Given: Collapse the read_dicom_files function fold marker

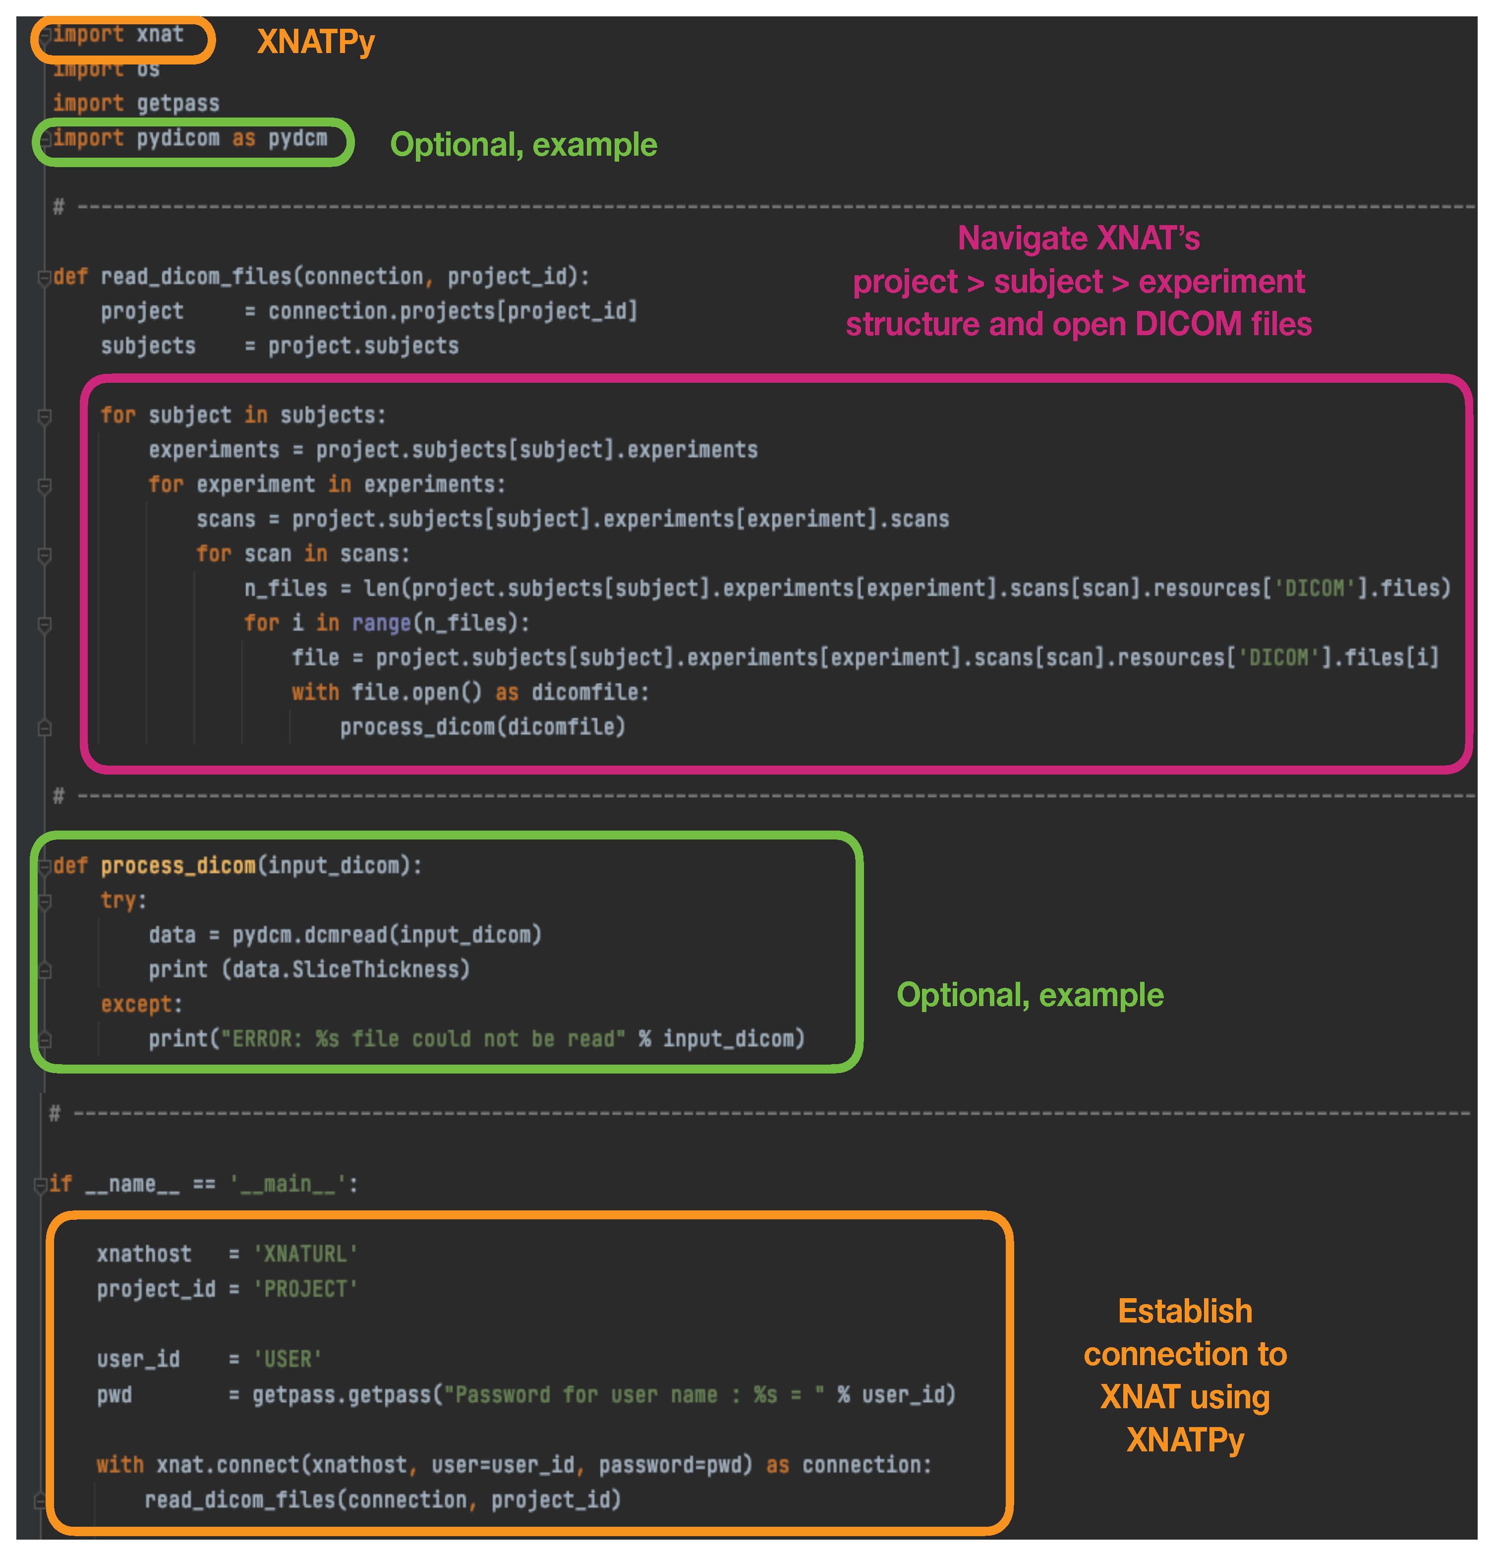Looking at the screenshot, I should [x=44, y=277].
